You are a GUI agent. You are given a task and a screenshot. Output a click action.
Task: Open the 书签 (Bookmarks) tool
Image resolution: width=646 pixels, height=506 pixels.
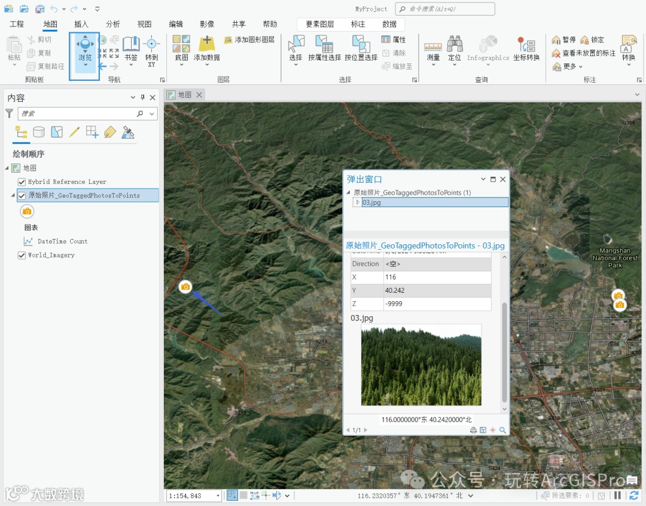[x=130, y=44]
